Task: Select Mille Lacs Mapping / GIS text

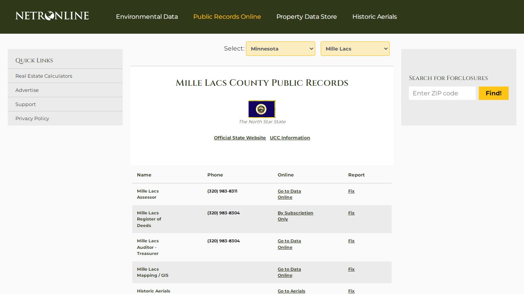Action: (x=153, y=272)
